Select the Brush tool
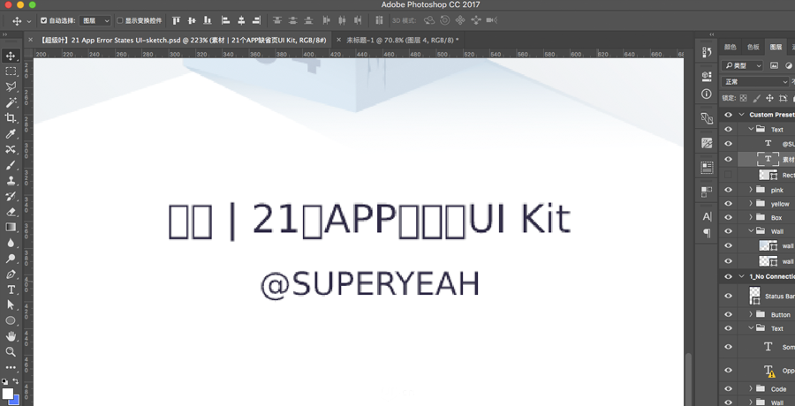The width and height of the screenshot is (795, 406). pos(10,165)
